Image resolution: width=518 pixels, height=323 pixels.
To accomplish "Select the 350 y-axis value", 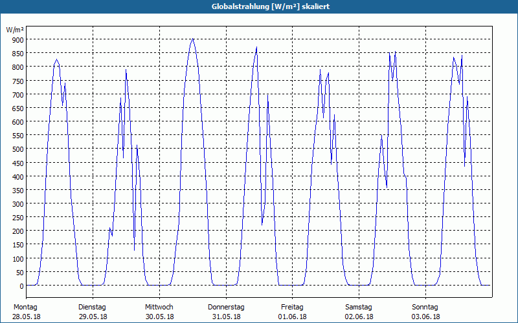I will pyautogui.click(x=18, y=191).
